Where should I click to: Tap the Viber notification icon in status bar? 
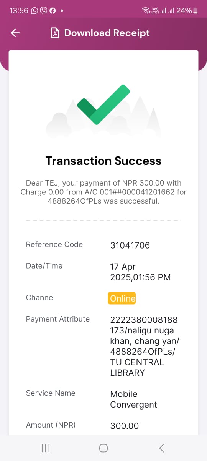(43, 11)
